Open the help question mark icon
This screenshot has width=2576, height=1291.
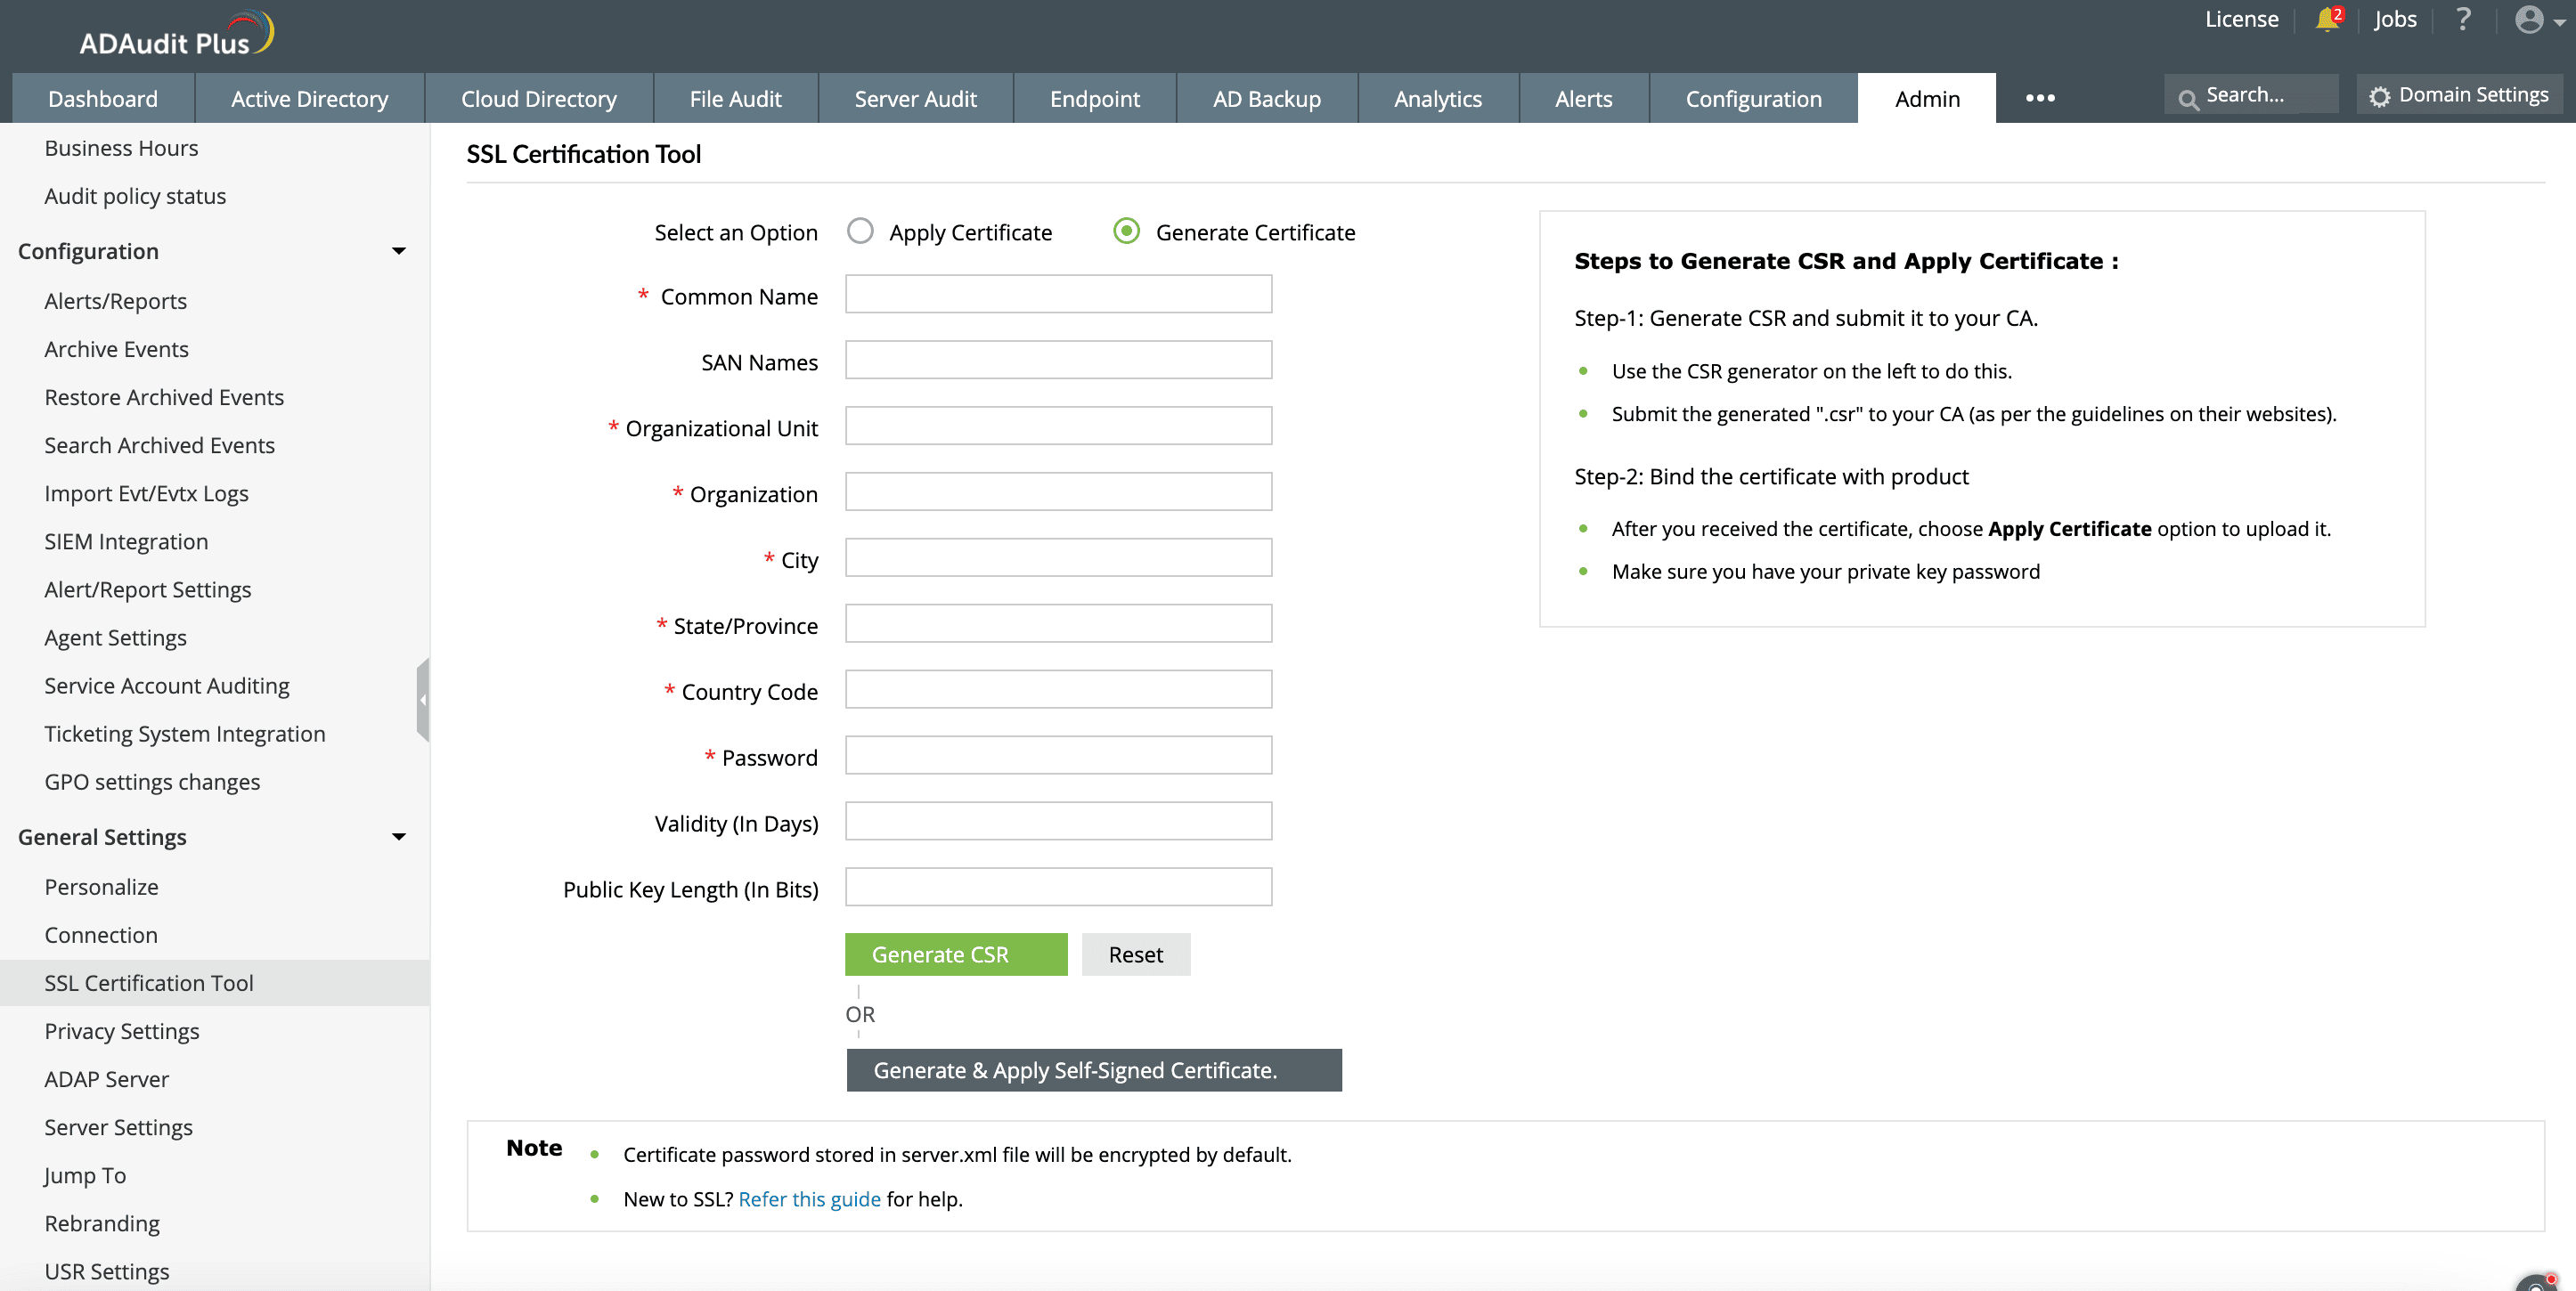click(2463, 20)
